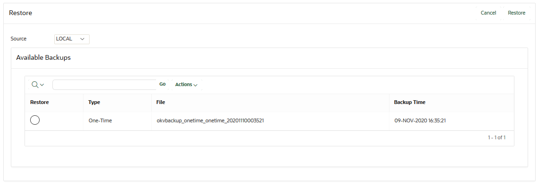The width and height of the screenshot is (538, 184).
Task: Click the Type column header
Action: point(94,102)
